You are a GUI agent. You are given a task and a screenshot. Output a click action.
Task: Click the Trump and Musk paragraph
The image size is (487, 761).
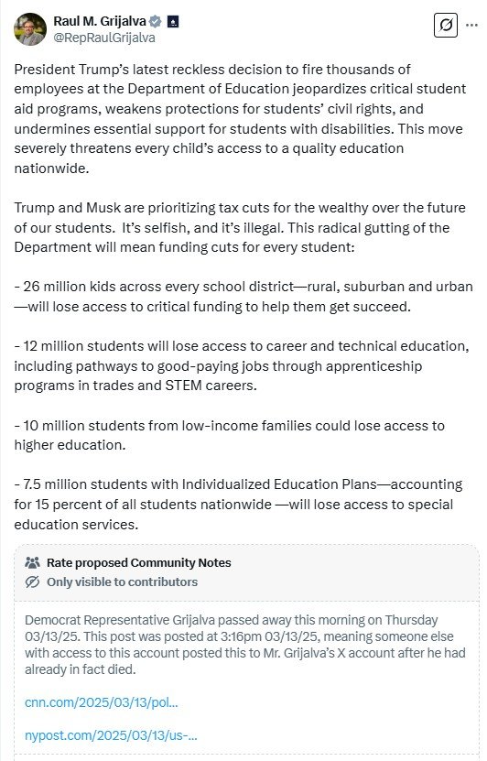[240, 228]
